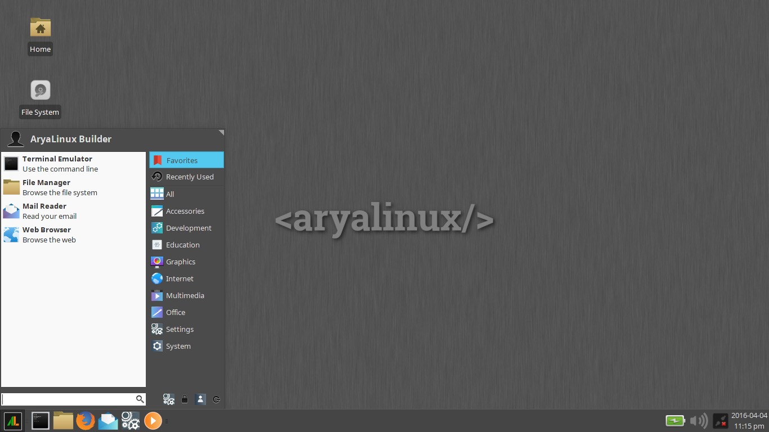Open the Settings category

(186, 329)
